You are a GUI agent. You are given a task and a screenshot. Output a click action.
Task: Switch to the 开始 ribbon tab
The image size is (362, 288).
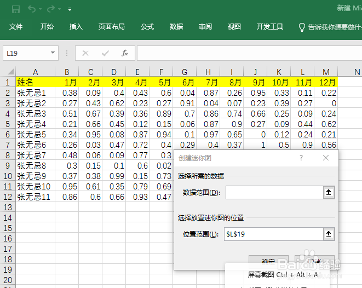pyautogui.click(x=47, y=27)
